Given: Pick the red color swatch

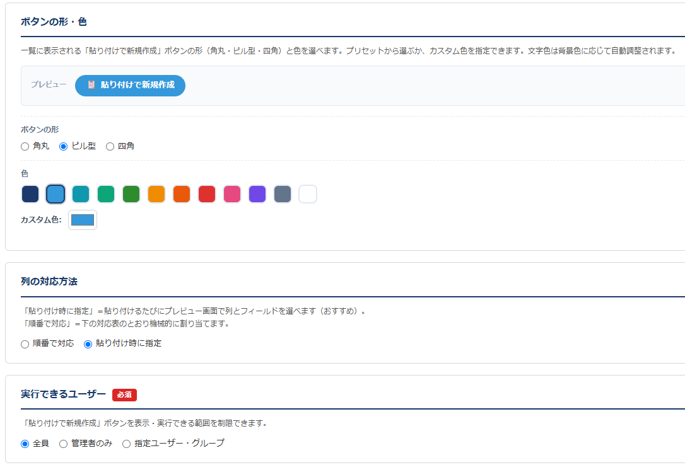Looking at the screenshot, I should tap(207, 194).
